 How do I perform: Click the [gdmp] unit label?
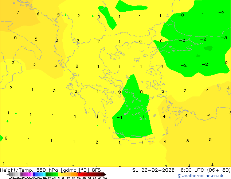click(70, 170)
